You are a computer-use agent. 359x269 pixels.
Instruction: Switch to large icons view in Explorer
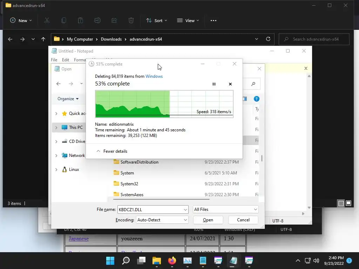(348, 203)
